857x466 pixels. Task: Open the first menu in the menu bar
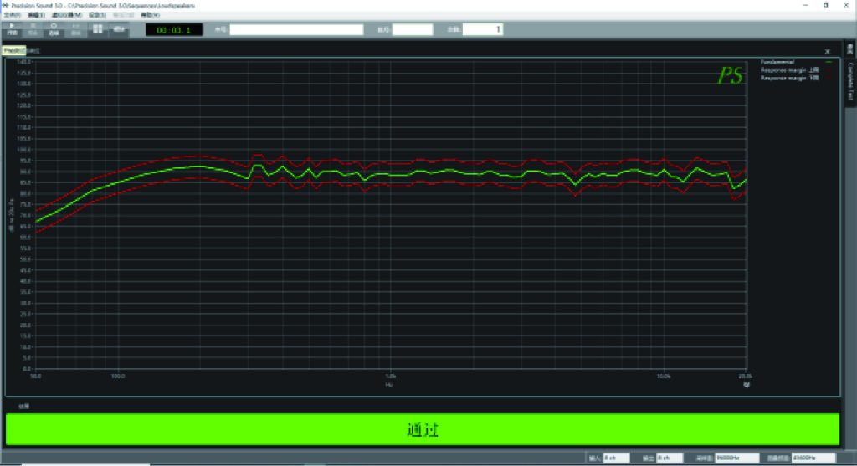[12, 15]
